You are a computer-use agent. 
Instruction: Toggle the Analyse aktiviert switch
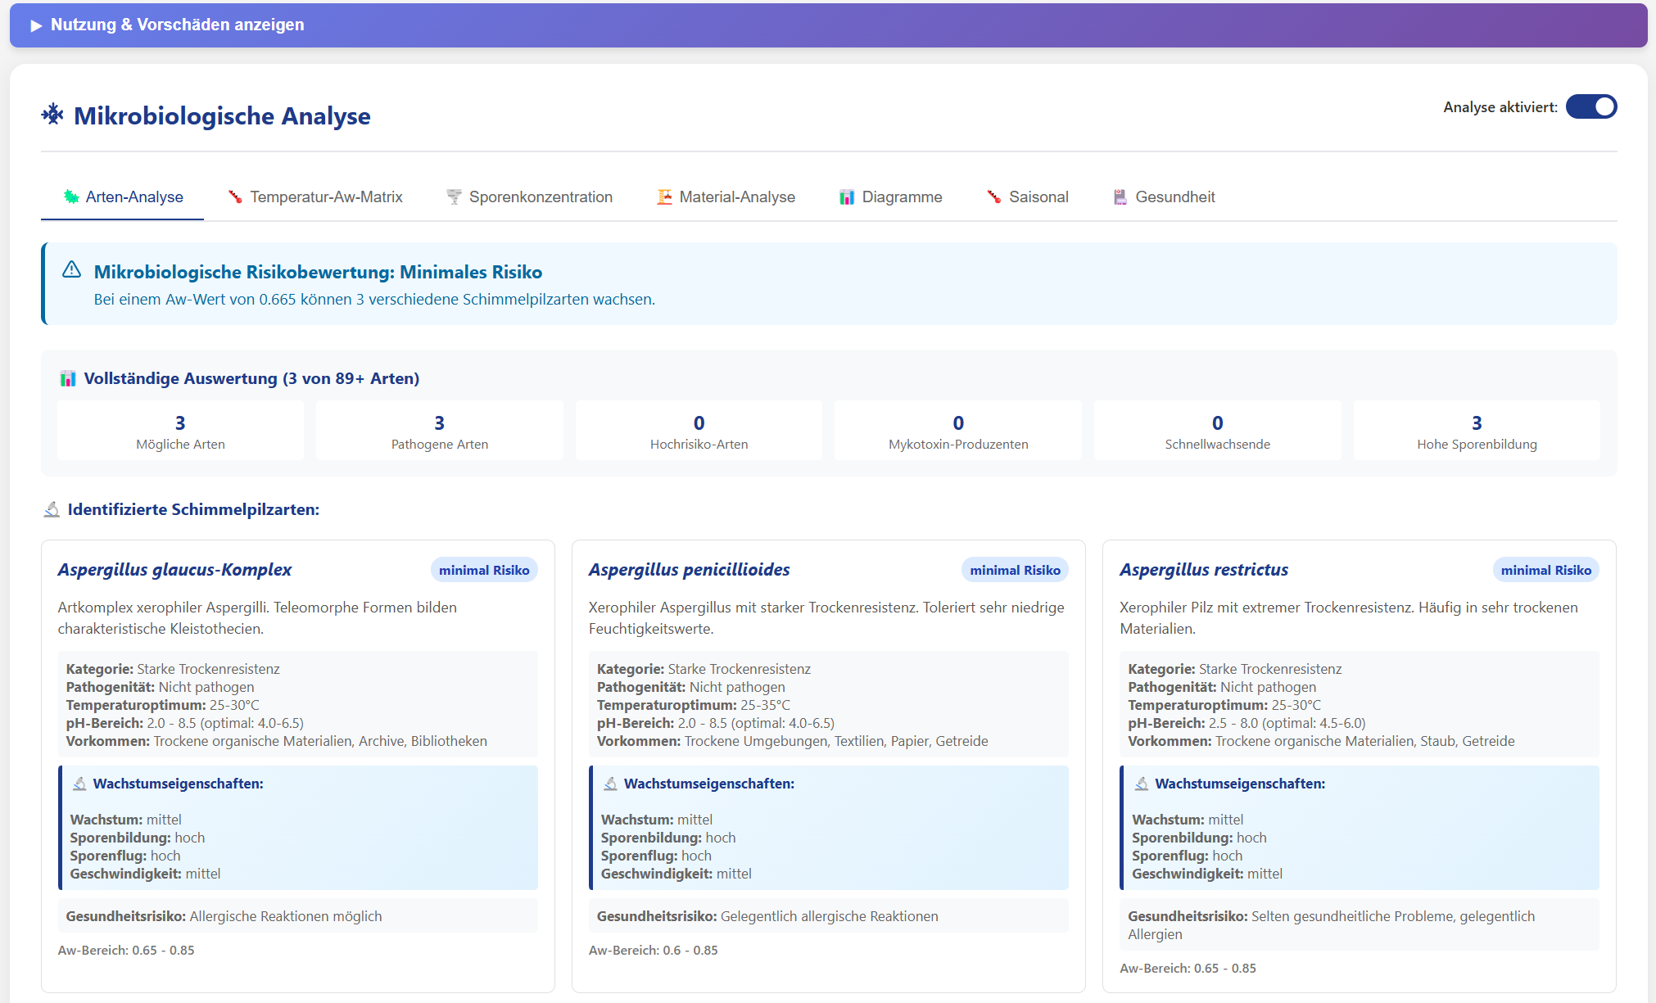click(1590, 106)
